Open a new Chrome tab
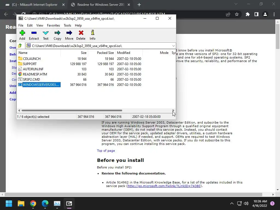 (x=139, y=5)
